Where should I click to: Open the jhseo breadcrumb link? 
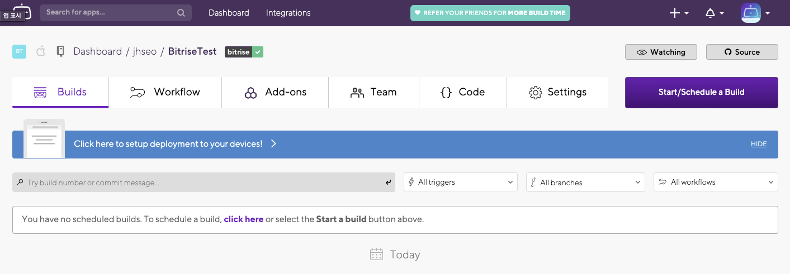[145, 51]
